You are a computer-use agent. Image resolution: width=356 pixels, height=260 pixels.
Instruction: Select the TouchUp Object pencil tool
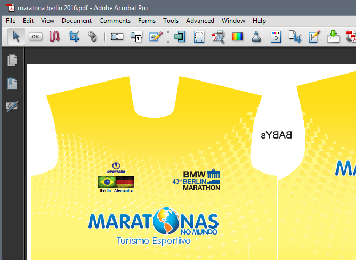tap(156, 37)
